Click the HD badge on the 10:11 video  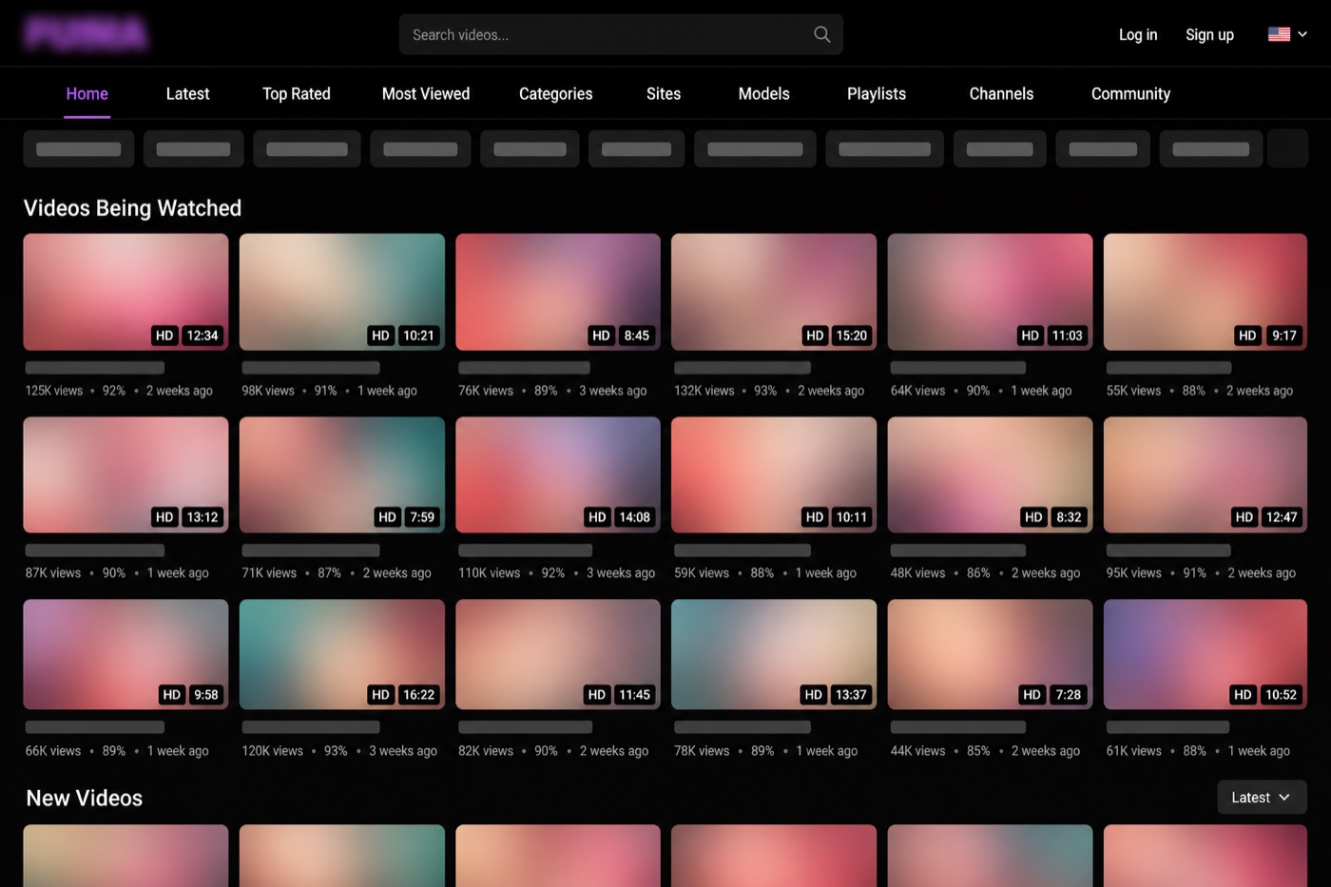pyautogui.click(x=815, y=517)
